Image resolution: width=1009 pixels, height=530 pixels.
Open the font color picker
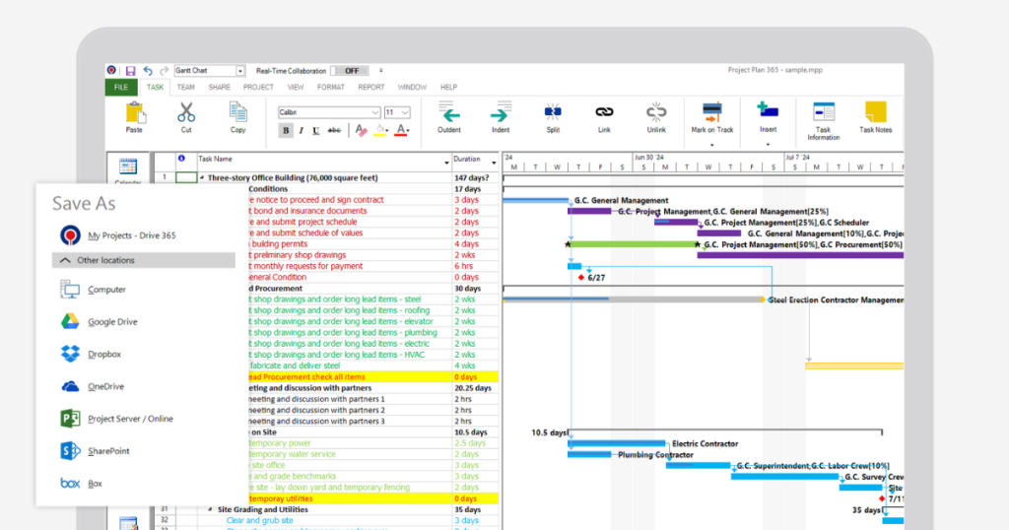402,131
